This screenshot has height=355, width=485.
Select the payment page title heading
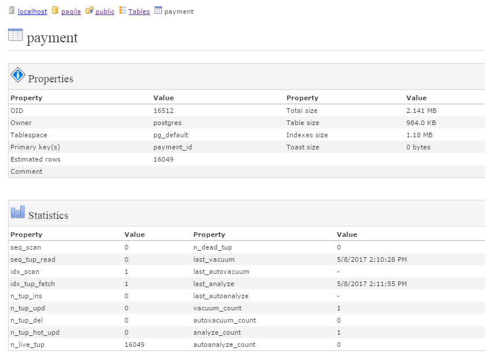pyautogui.click(x=52, y=38)
